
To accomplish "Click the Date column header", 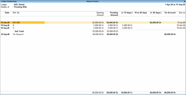I will [x=7, y=13].
